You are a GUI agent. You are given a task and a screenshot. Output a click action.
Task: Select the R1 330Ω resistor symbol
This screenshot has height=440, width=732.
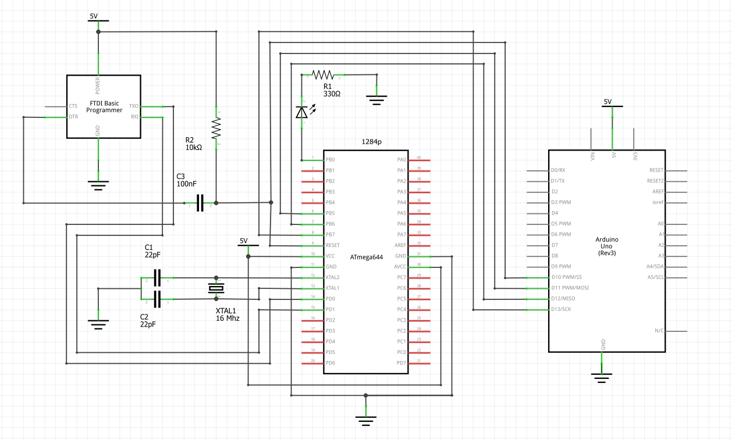[x=323, y=75]
